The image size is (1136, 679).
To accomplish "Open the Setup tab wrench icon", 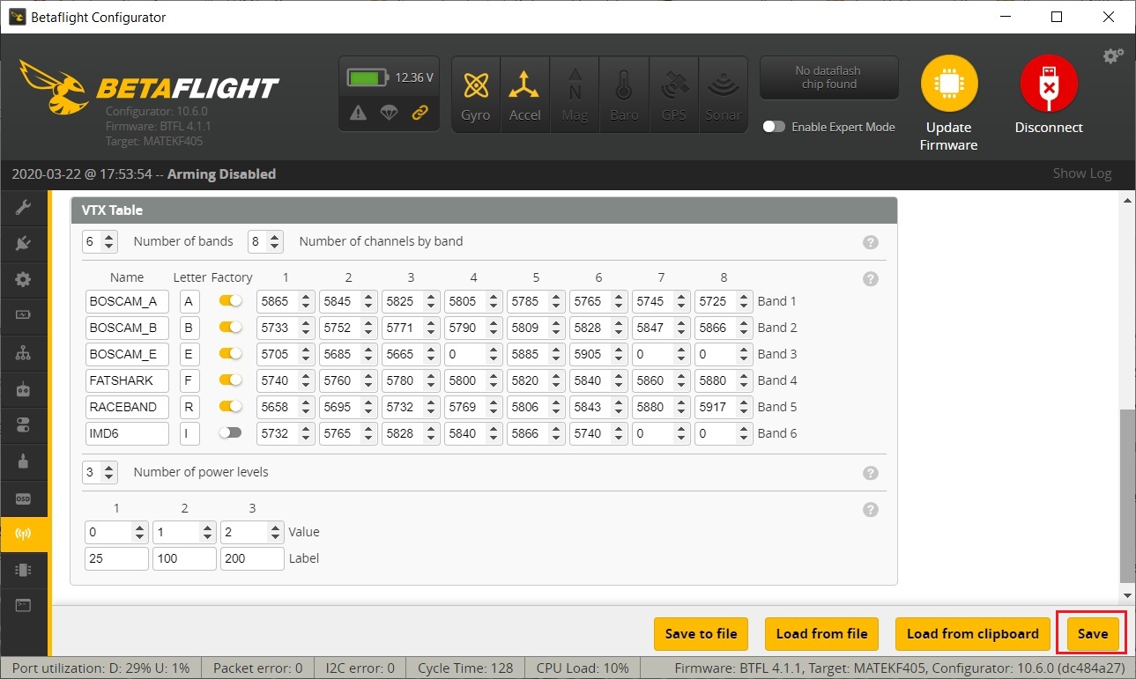I will (x=24, y=208).
